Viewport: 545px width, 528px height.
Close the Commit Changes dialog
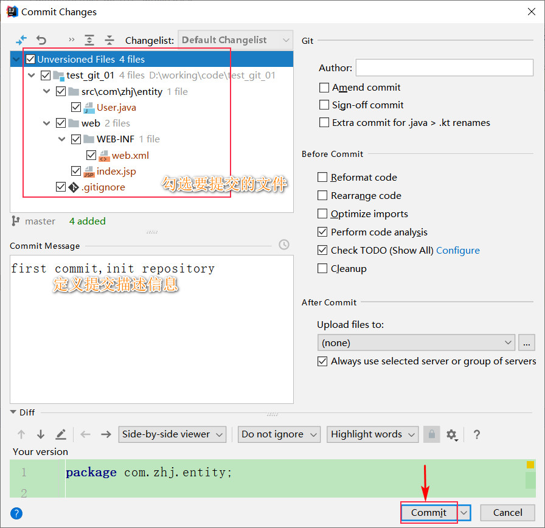tap(531, 12)
